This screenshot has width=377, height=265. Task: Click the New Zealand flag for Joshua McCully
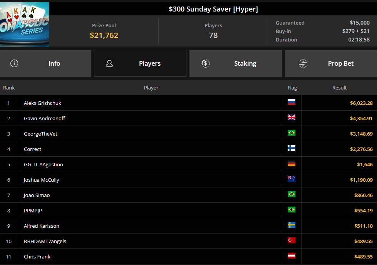coord(292,179)
